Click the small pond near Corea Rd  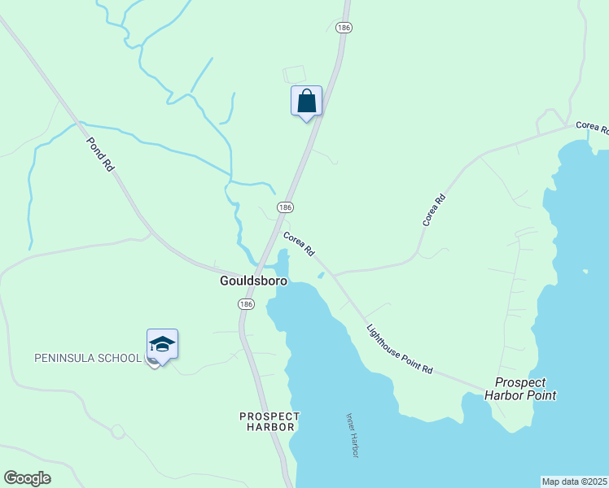[x=322, y=276]
